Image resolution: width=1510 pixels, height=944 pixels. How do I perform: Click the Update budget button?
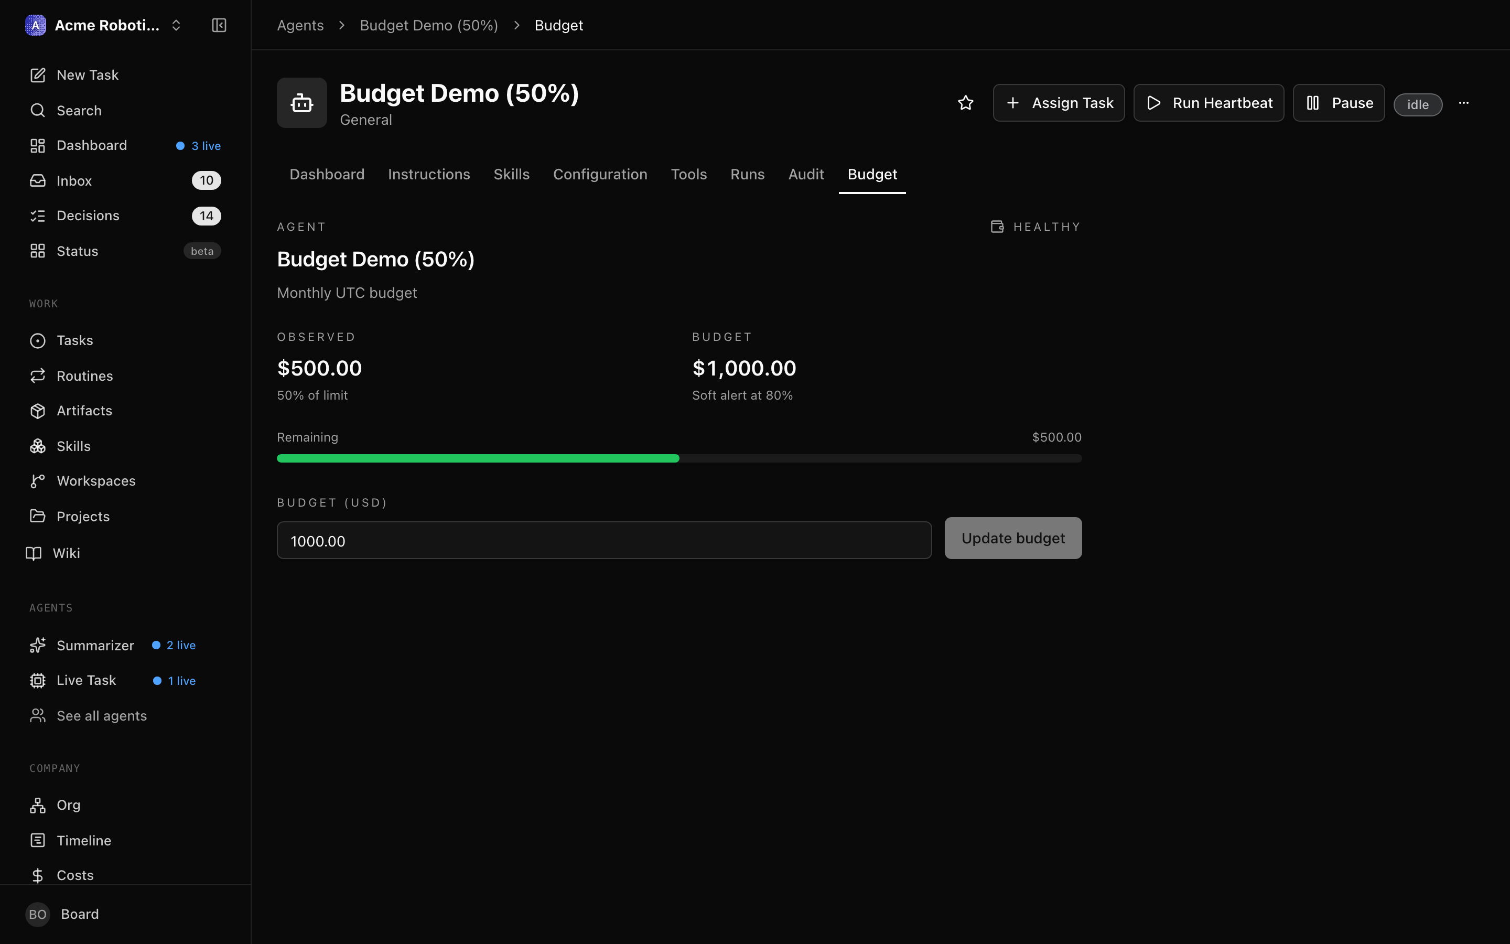1013,538
